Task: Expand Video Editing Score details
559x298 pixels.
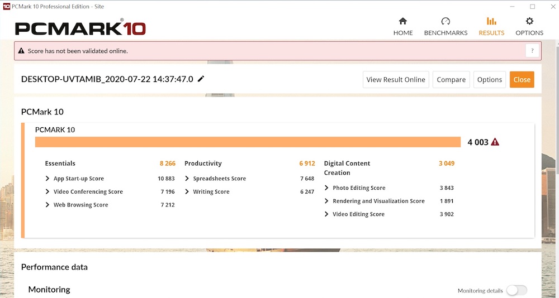Action: tap(326, 214)
